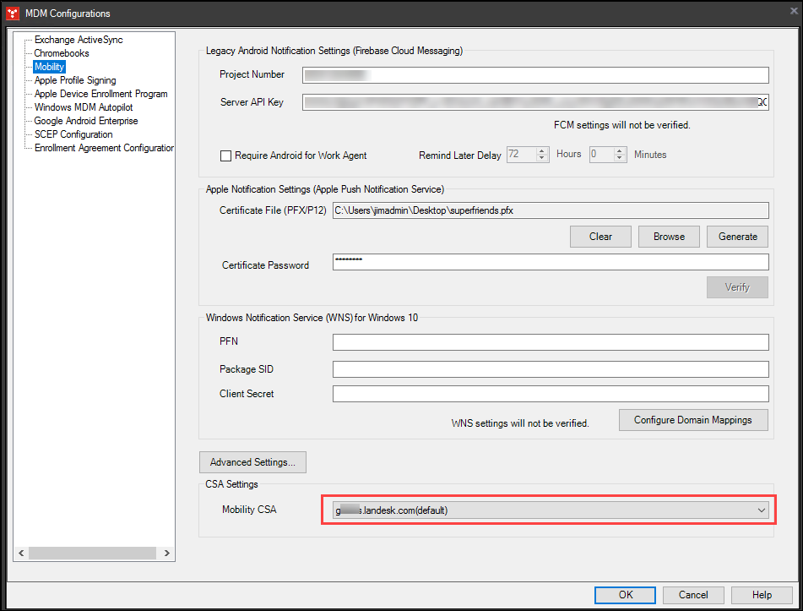The height and width of the screenshot is (611, 803).
Task: Open Advanced Settings dialog
Action: coord(252,462)
